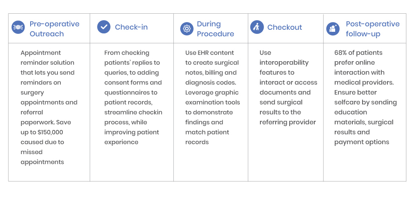Click 'referring provider' text in Checkout column

tap(288, 122)
